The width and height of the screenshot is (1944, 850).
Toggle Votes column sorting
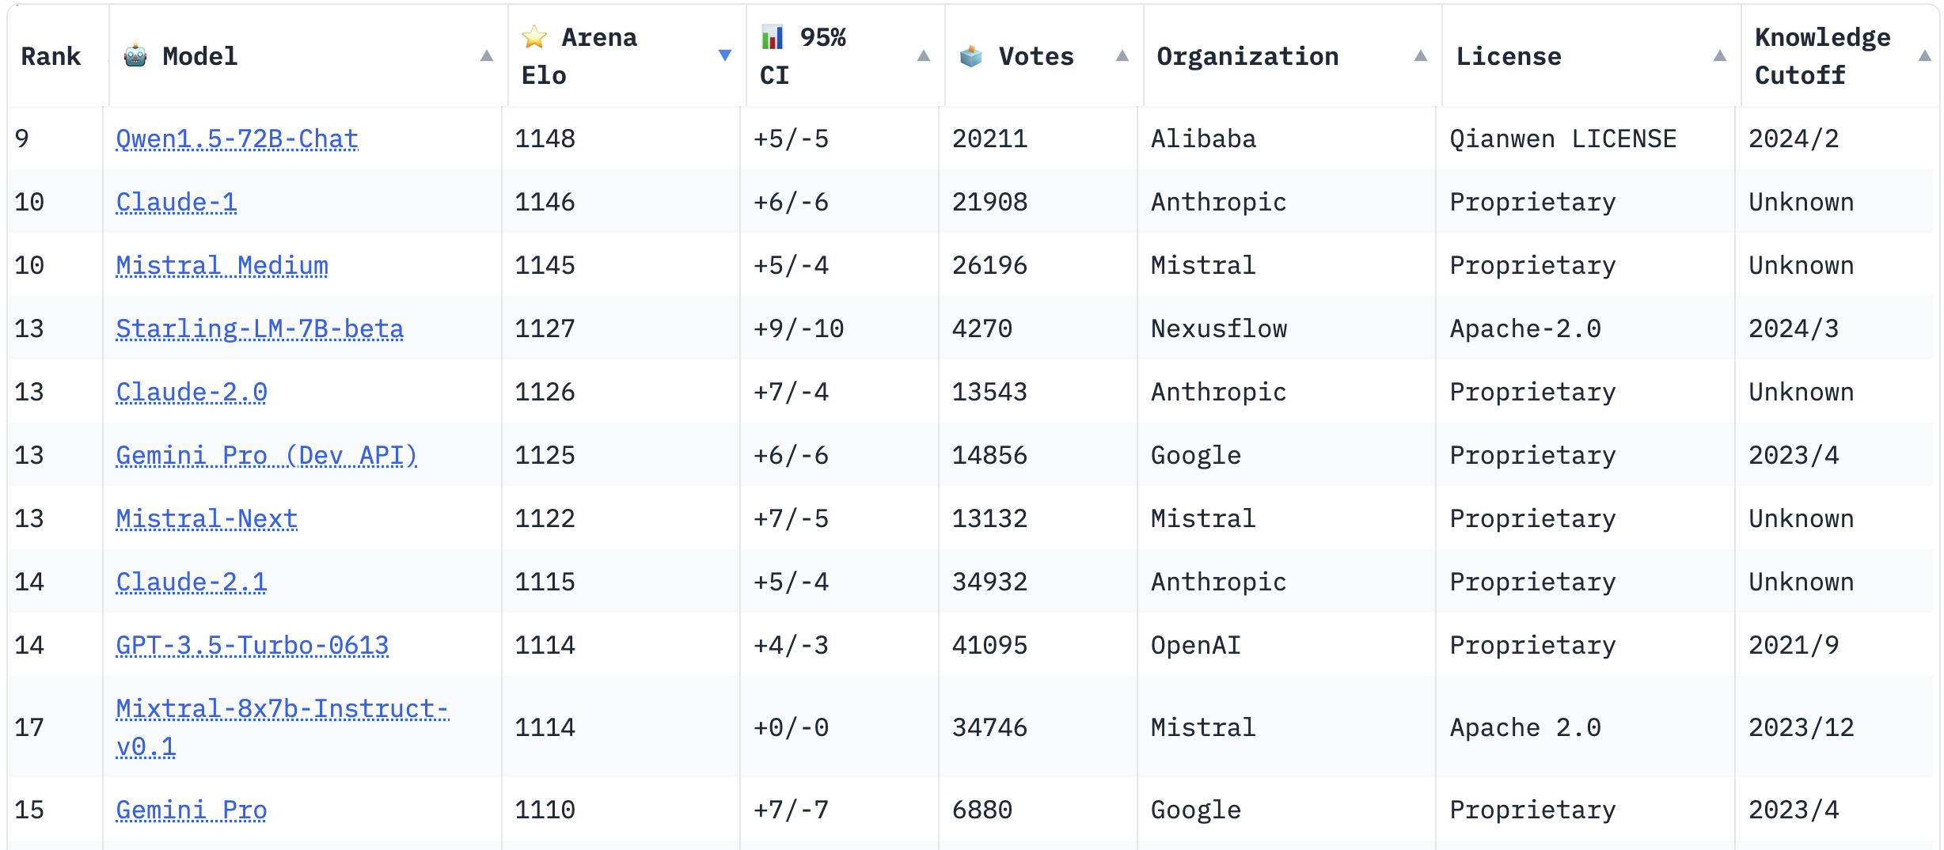click(x=1122, y=55)
